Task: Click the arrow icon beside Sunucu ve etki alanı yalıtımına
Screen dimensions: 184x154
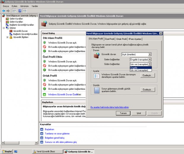Action: click(x=42, y=142)
